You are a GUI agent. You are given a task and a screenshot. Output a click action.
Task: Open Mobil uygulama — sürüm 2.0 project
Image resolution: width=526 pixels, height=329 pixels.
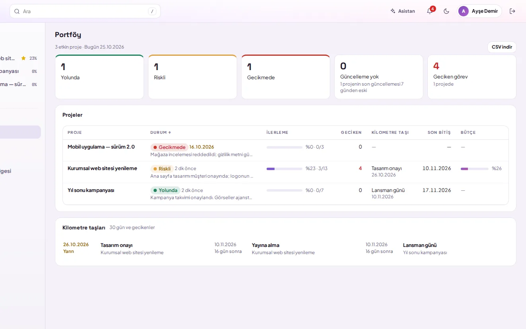(101, 147)
